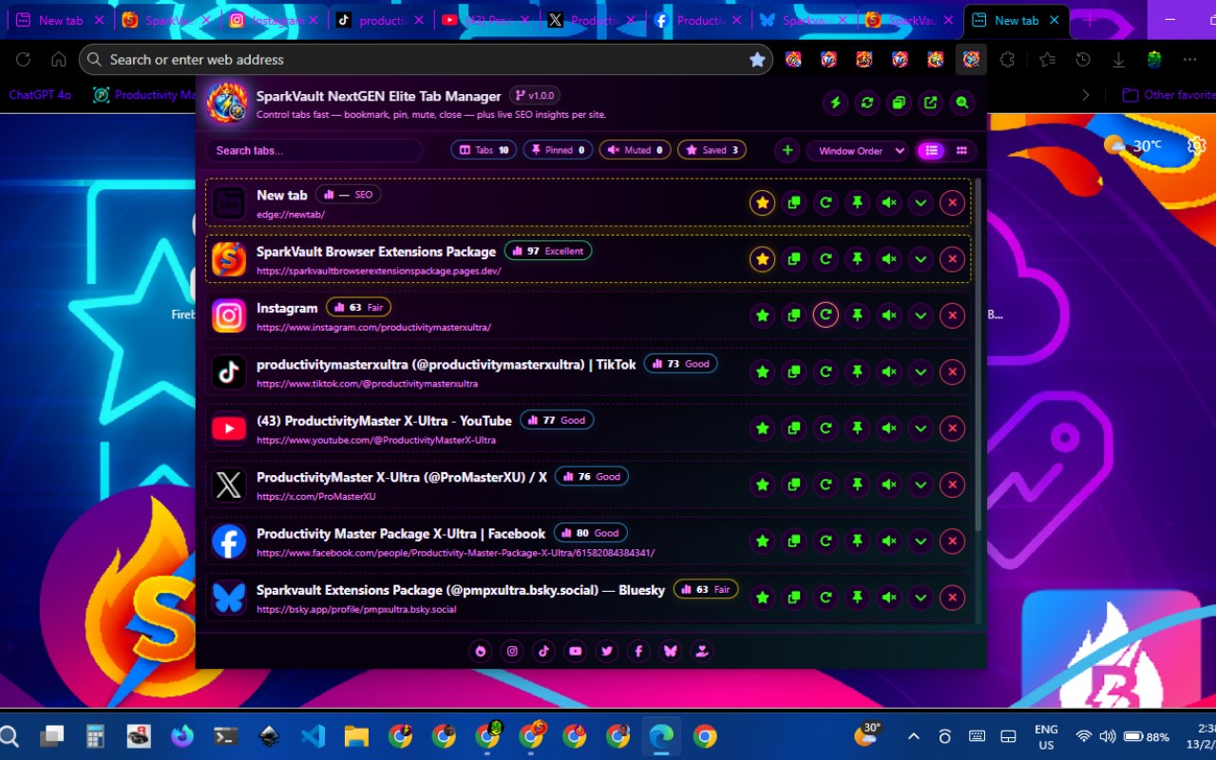The width and height of the screenshot is (1216, 760).
Task: Click the tab list vertical scrollbar
Action: point(978,353)
